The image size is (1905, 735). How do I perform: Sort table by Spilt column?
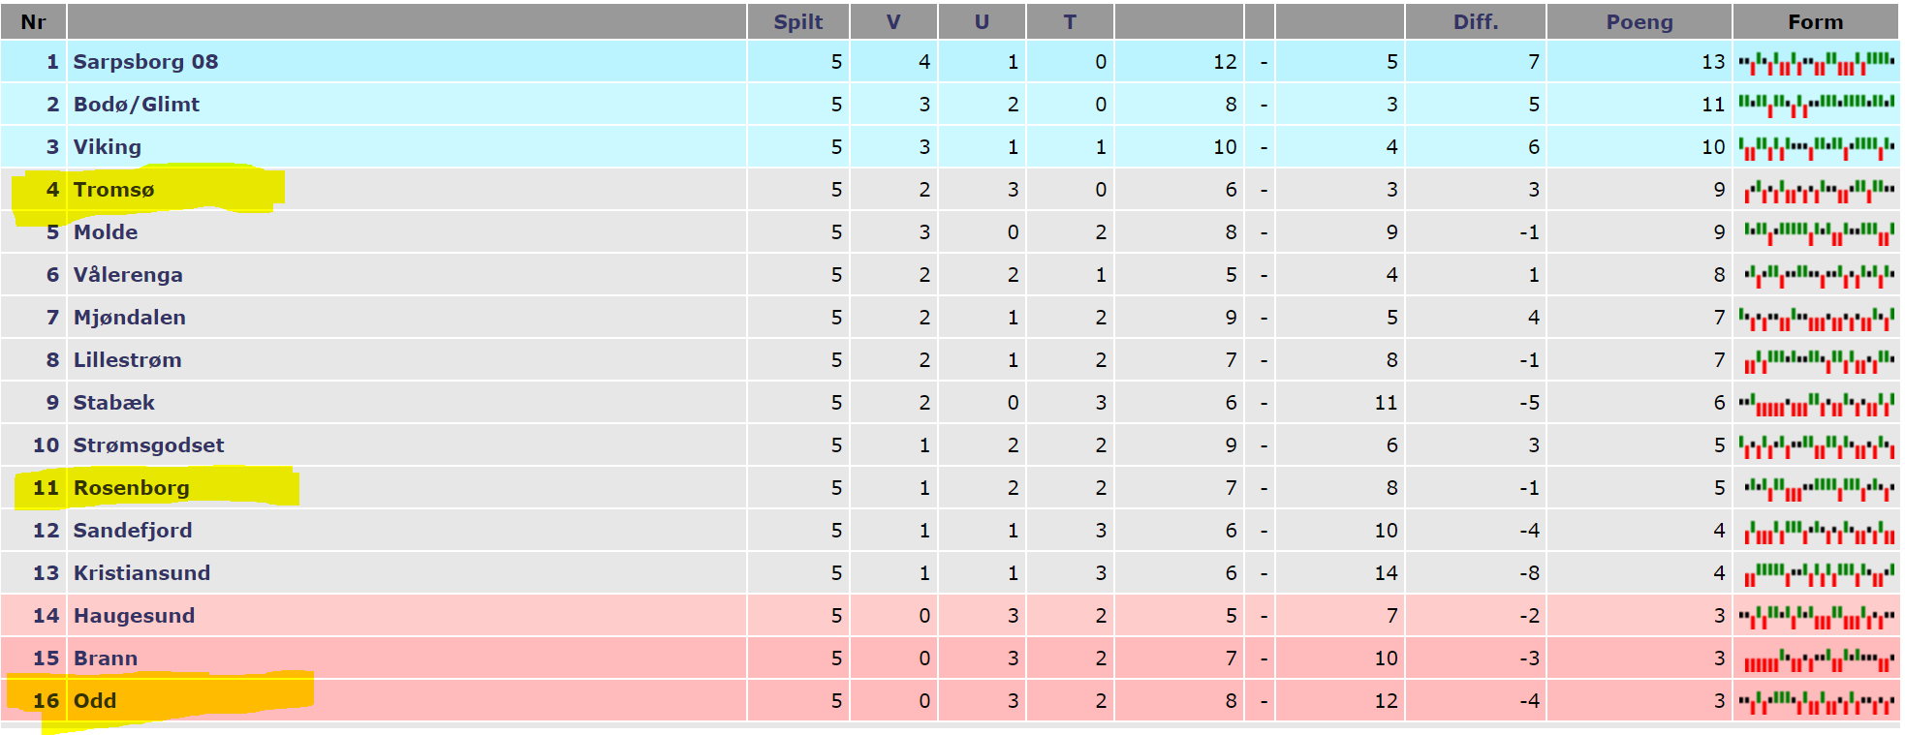click(797, 21)
